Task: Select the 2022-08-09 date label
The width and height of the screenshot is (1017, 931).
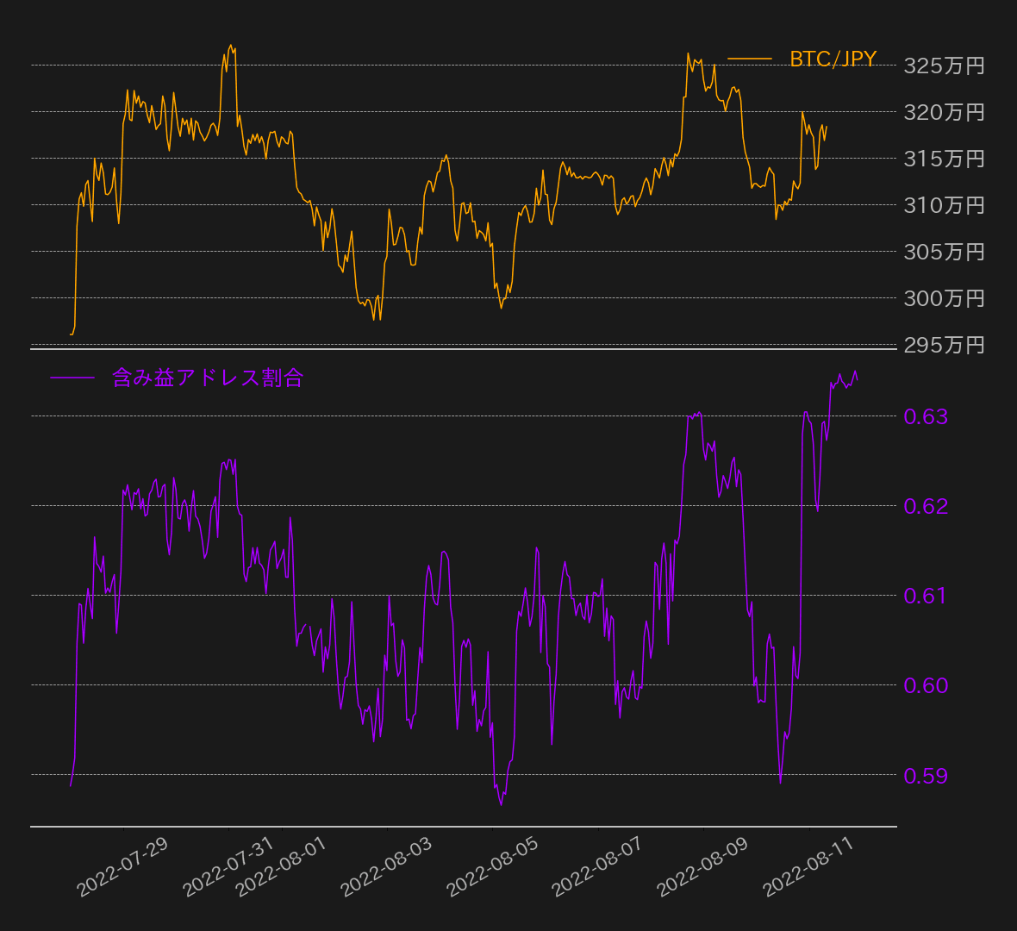Action: (x=702, y=867)
